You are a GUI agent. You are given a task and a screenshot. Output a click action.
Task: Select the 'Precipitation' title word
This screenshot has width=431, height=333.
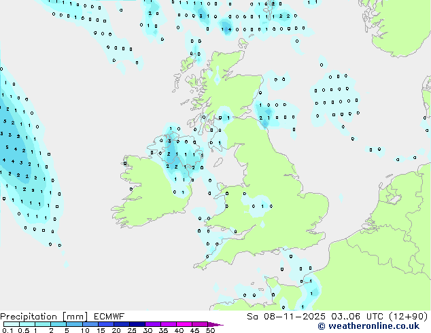pos(29,317)
